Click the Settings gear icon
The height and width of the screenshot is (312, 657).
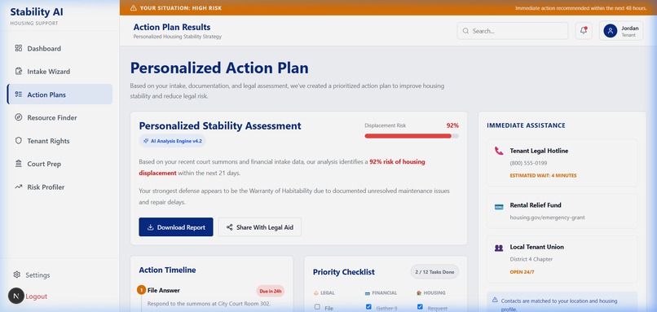[x=17, y=275]
